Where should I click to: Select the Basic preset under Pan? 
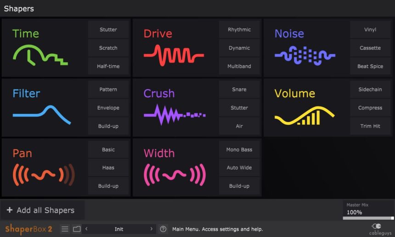tap(108, 150)
